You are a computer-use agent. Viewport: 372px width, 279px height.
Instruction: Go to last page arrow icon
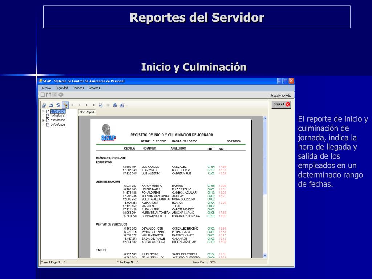click(94, 105)
